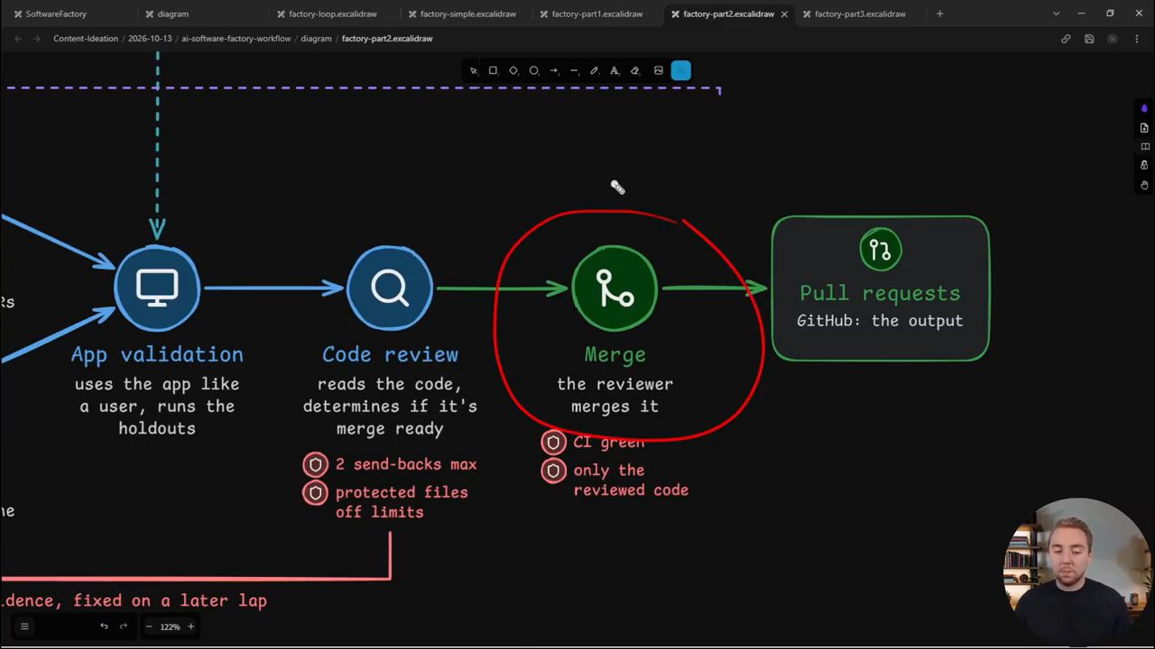Expand the tab list dropdown chevron
Screen dimensions: 1155x649
1057,14
